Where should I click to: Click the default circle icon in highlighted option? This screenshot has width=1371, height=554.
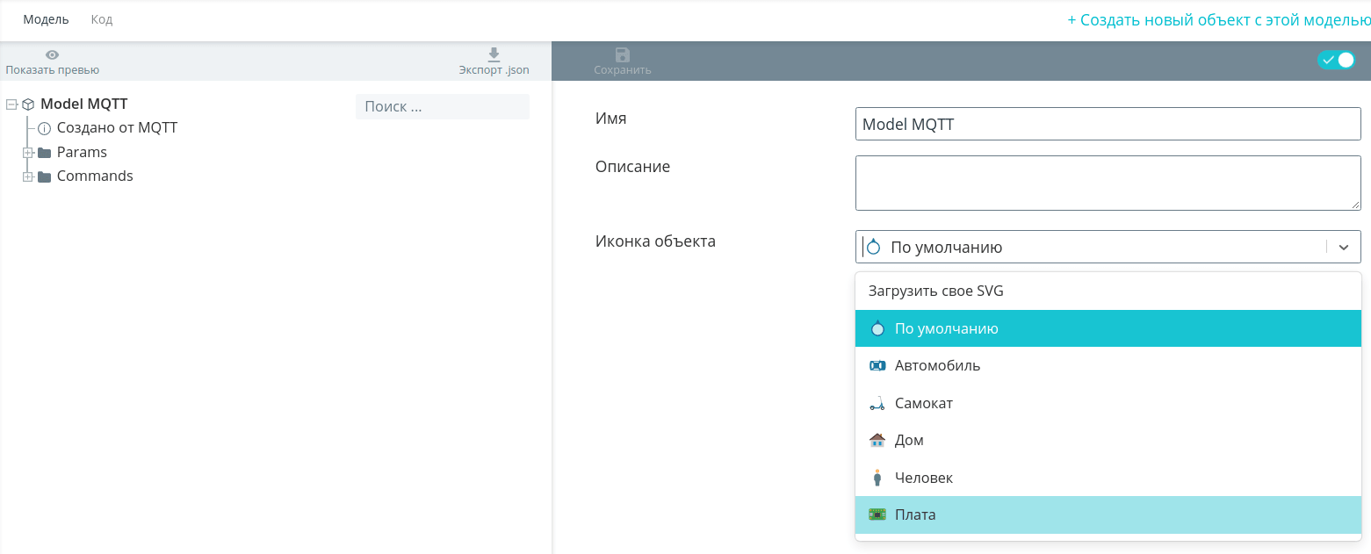tap(877, 328)
